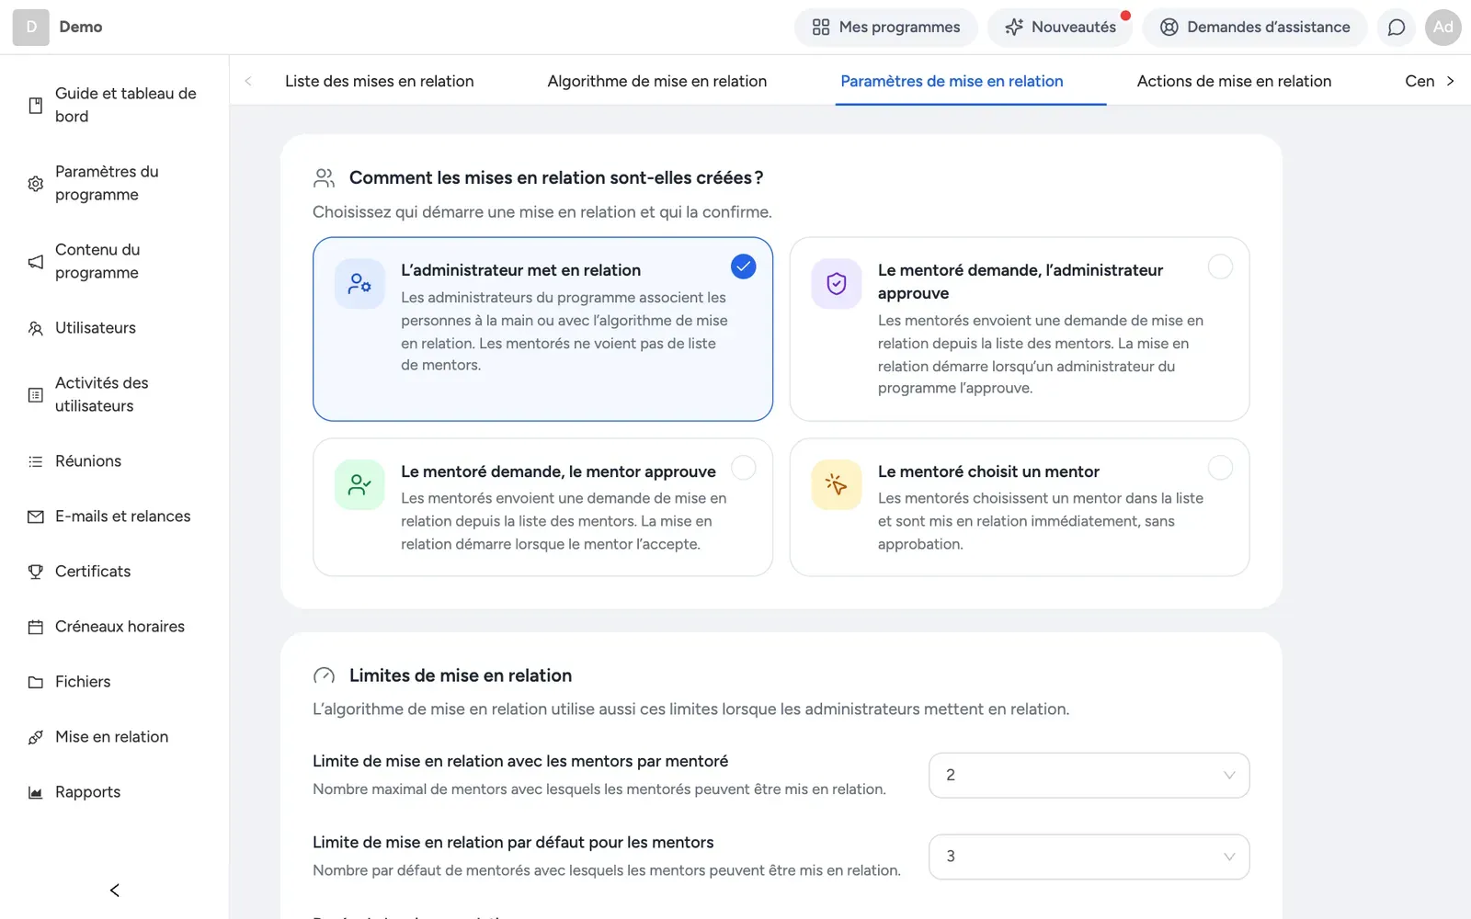Viewport: 1471px width, 919px height.
Task: Open Mes programmes button
Action: [x=886, y=28]
